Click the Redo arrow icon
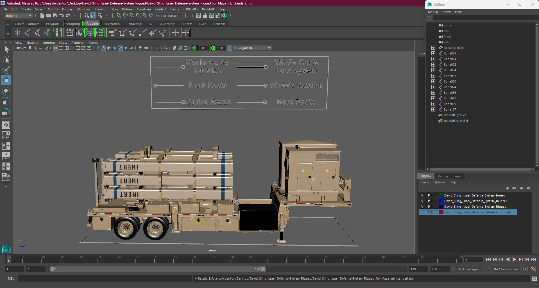The height and width of the screenshot is (288, 539). (x=68, y=16)
